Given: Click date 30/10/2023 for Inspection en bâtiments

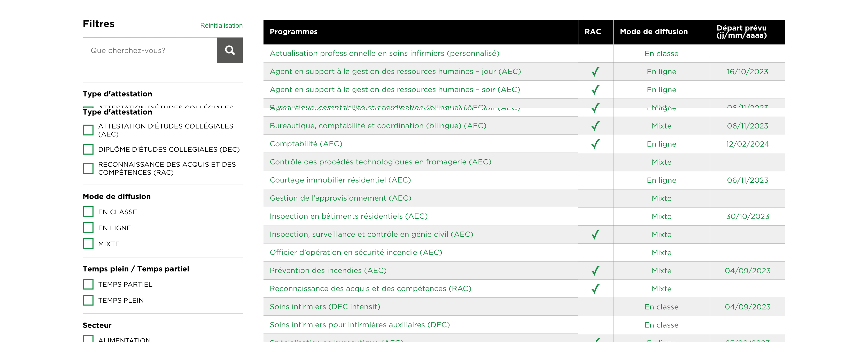Looking at the screenshot, I should 747,216.
